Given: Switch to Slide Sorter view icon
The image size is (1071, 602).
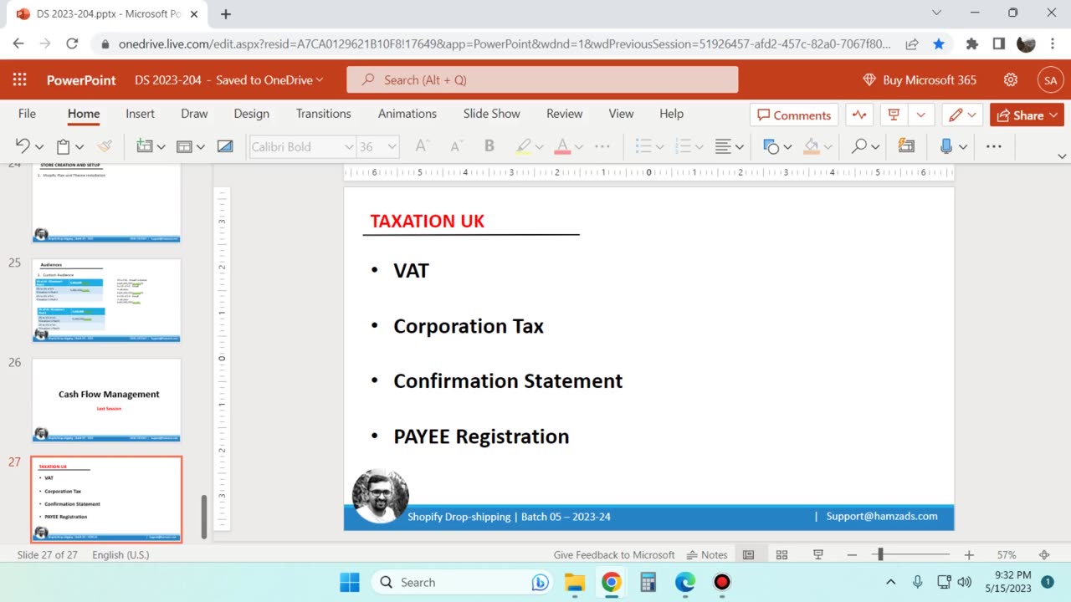Looking at the screenshot, I should tap(781, 554).
